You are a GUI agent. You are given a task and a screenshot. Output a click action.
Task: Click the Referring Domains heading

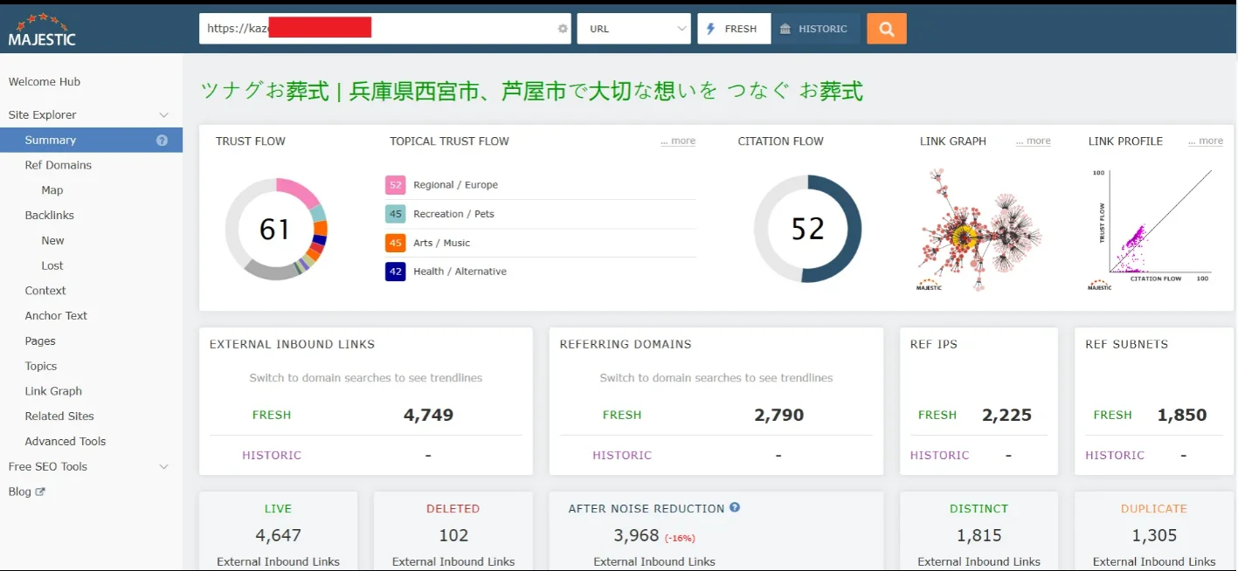click(x=626, y=344)
